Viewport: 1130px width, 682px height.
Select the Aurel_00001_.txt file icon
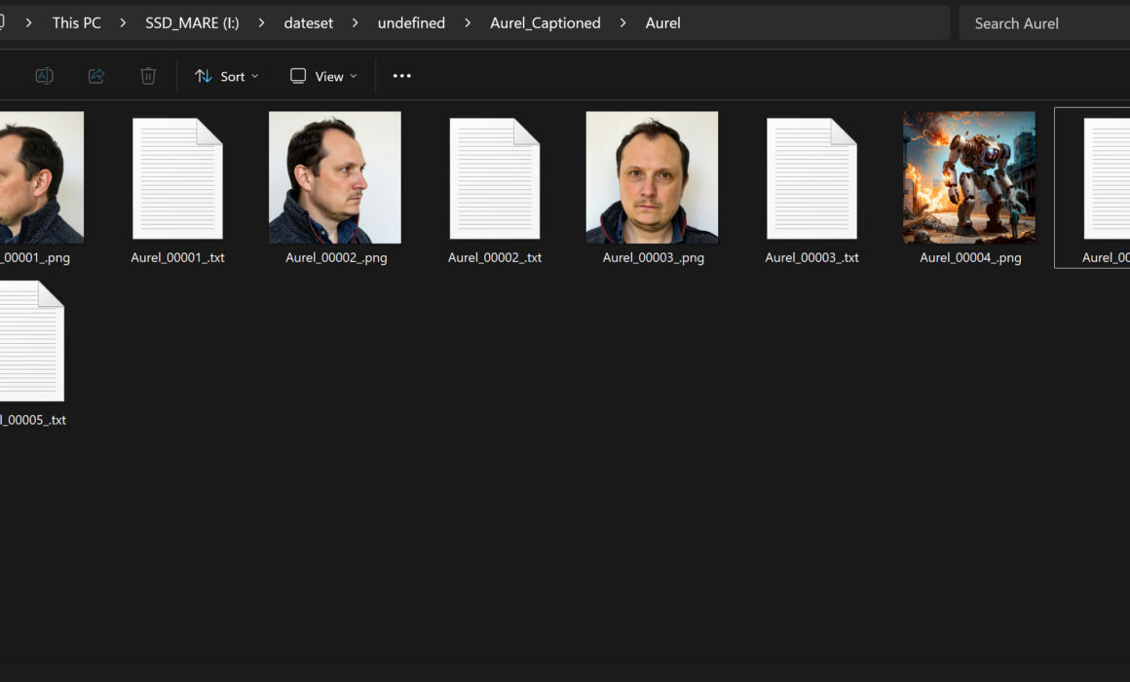(x=177, y=178)
